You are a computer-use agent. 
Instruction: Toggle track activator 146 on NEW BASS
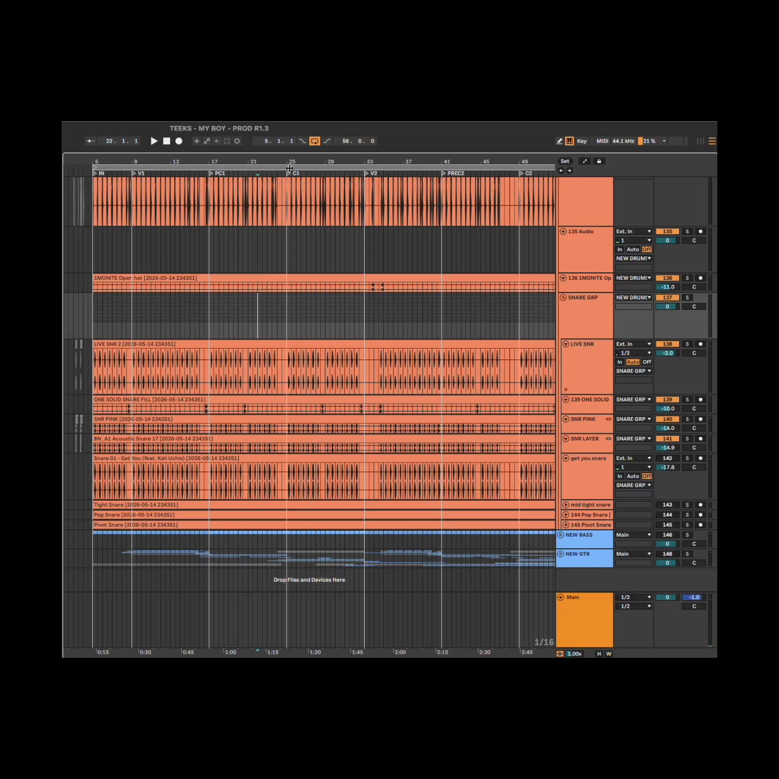[x=668, y=535]
